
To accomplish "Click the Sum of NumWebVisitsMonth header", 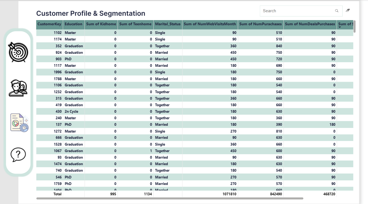I will pos(210,24).
